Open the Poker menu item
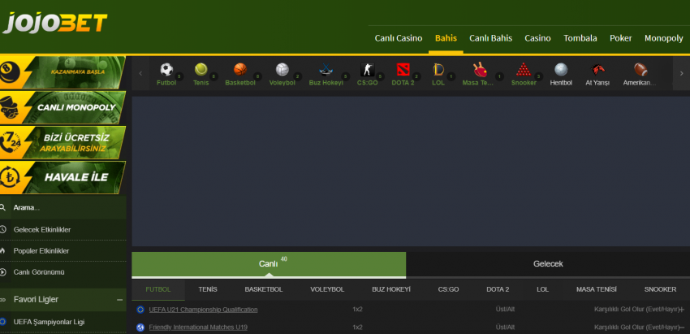The image size is (690, 334). (x=620, y=38)
